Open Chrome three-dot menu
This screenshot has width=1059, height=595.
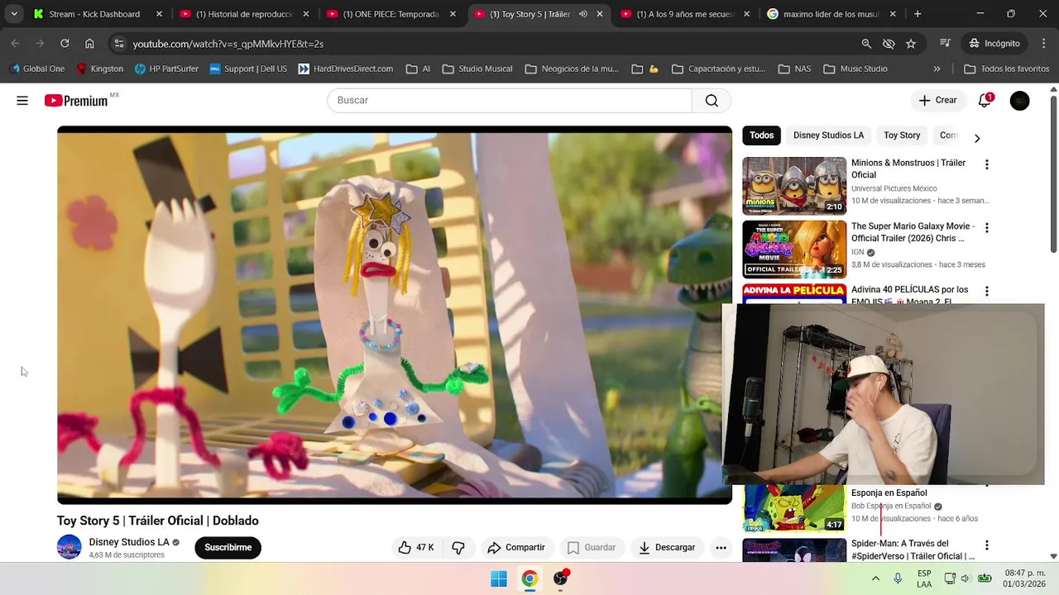(x=1042, y=43)
